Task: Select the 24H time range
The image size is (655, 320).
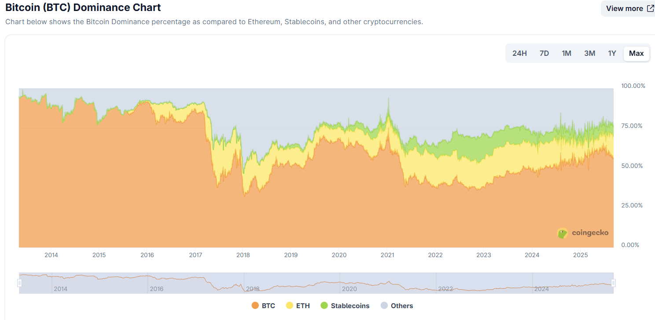Action: point(520,53)
